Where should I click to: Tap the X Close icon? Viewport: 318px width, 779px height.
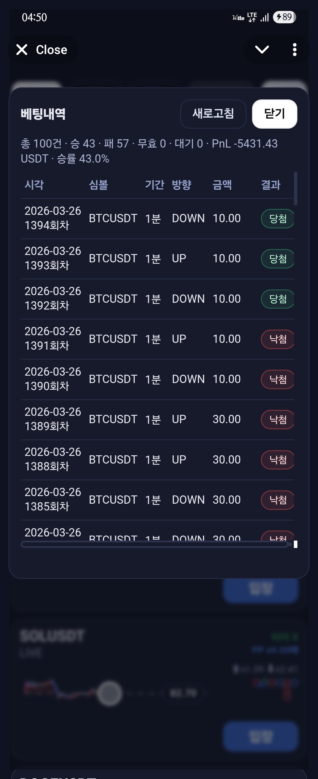22,50
